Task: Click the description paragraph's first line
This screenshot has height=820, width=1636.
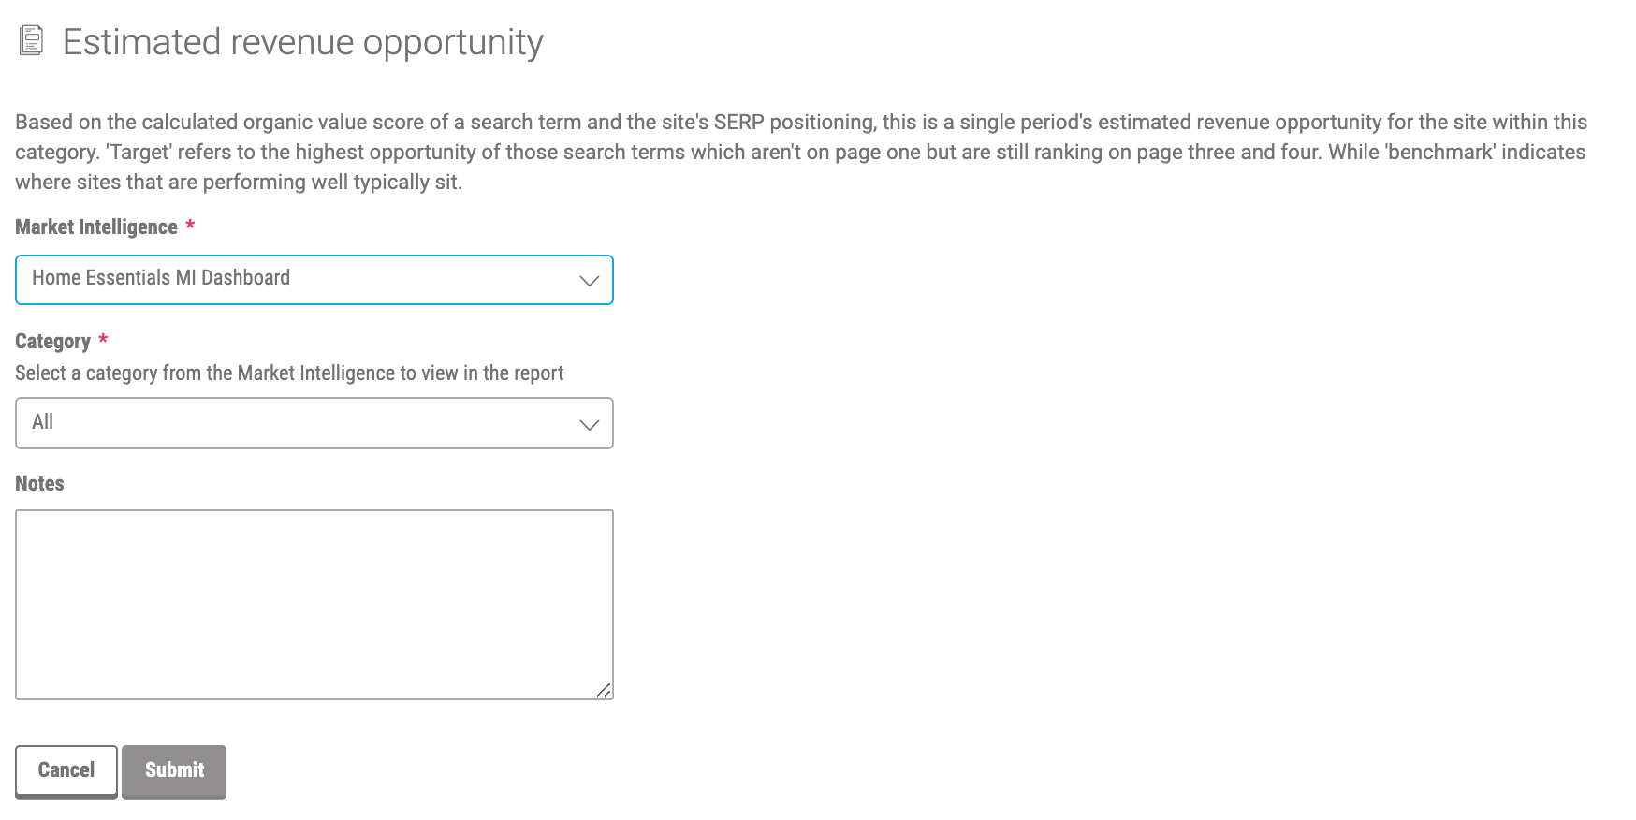Action: (x=801, y=123)
